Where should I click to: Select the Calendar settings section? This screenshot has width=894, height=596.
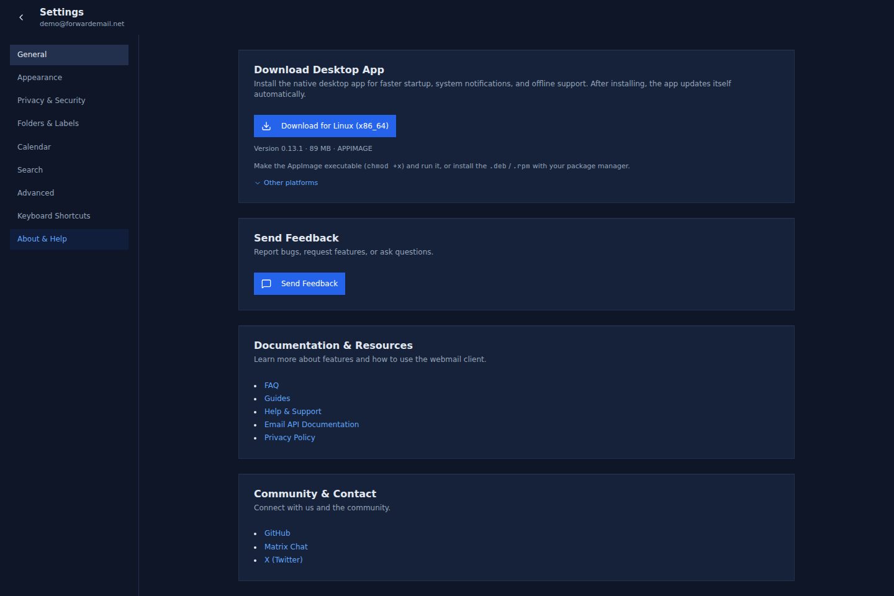tap(69, 147)
